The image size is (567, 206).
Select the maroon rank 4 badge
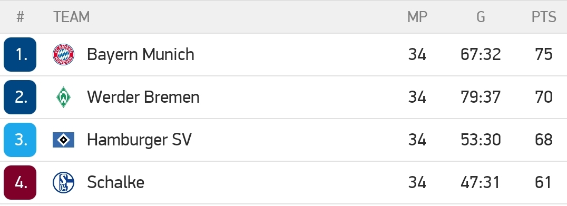20,182
